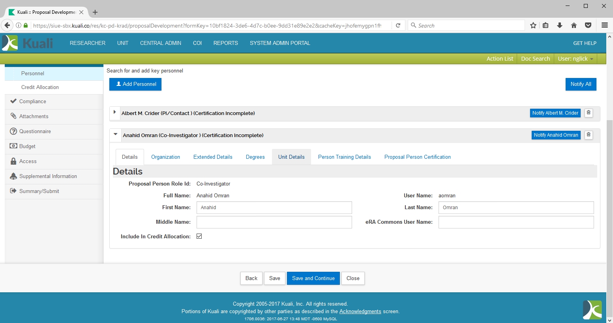Image resolution: width=613 pixels, height=323 pixels.
Task: Open browser downloads arrow icon
Action: click(x=560, y=25)
